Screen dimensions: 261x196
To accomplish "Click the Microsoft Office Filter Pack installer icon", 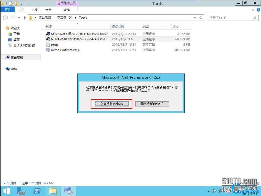I will coord(48,34).
